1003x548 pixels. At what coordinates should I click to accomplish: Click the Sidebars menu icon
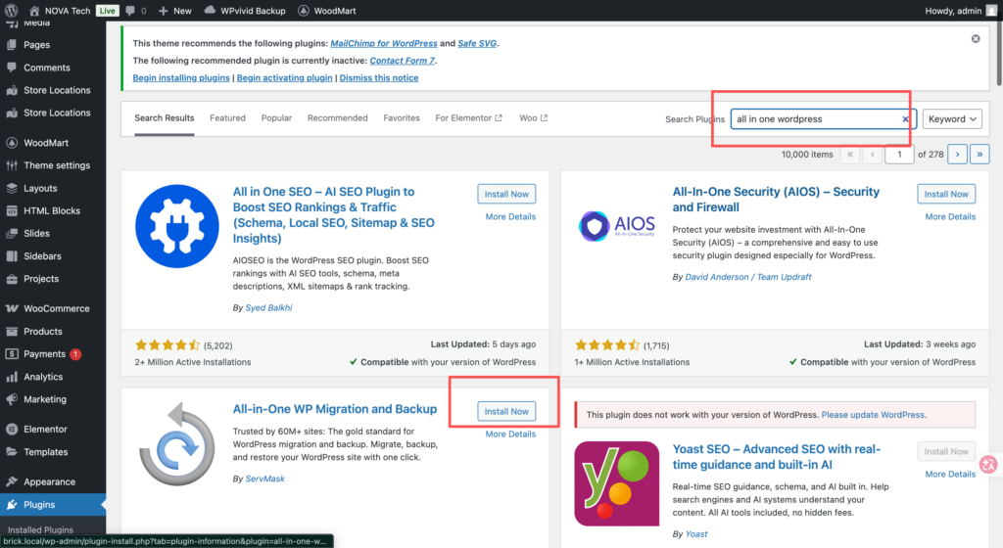[12, 255]
